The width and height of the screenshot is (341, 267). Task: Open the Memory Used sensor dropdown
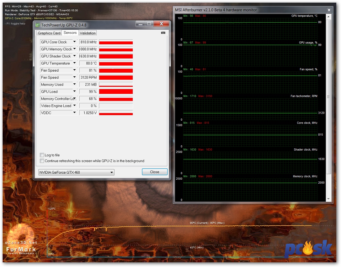(74, 84)
